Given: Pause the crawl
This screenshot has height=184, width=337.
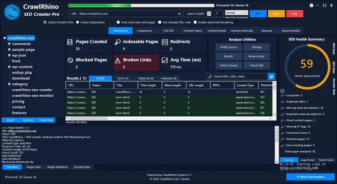Looking at the screenshot, I should (276, 14).
